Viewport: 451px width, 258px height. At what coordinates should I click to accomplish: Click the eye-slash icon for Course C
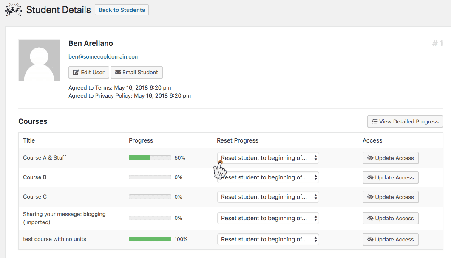click(x=370, y=197)
